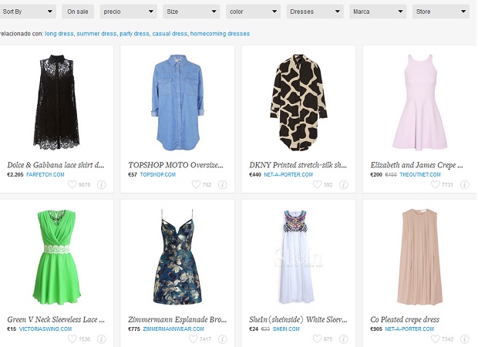View the white SheIn maxi dress image

coord(296,257)
